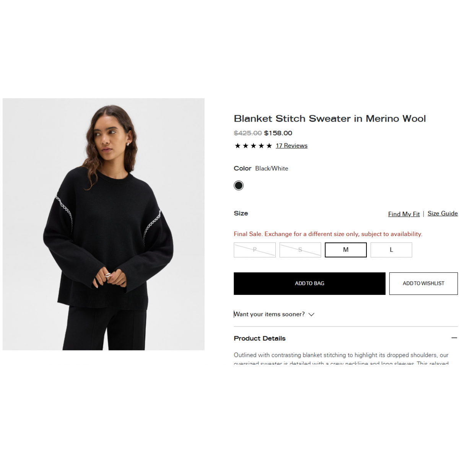This screenshot has height=459, width=459.
Task: Click the first rating star
Action: click(x=238, y=146)
